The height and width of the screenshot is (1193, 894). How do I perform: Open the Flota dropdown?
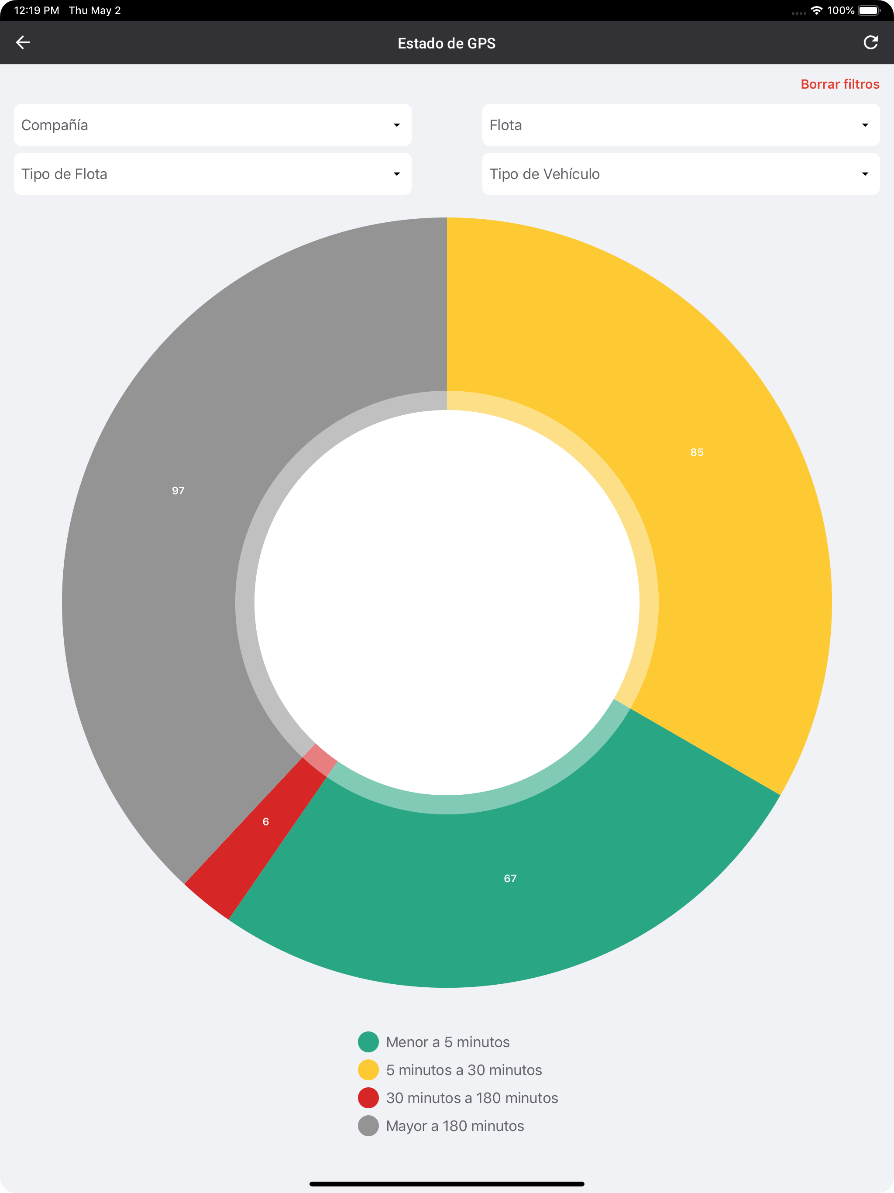point(681,125)
